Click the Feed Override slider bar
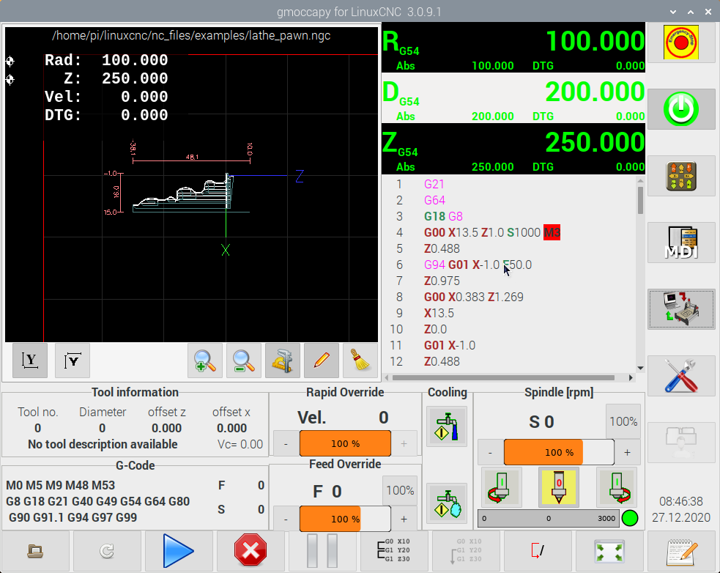Viewport: 720px width, 573px height. click(x=344, y=519)
